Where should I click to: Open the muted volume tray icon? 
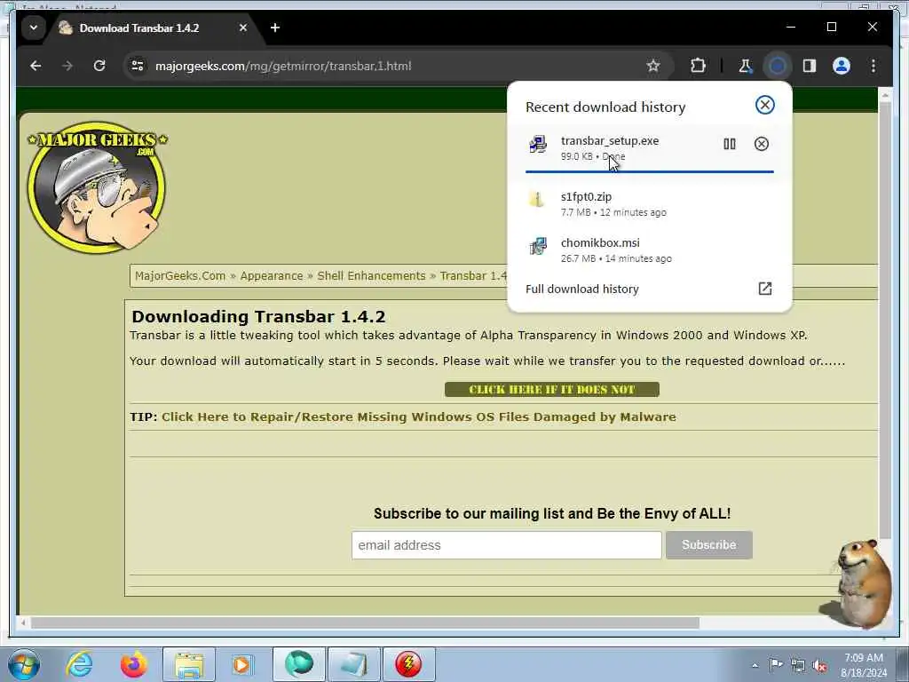click(x=819, y=666)
